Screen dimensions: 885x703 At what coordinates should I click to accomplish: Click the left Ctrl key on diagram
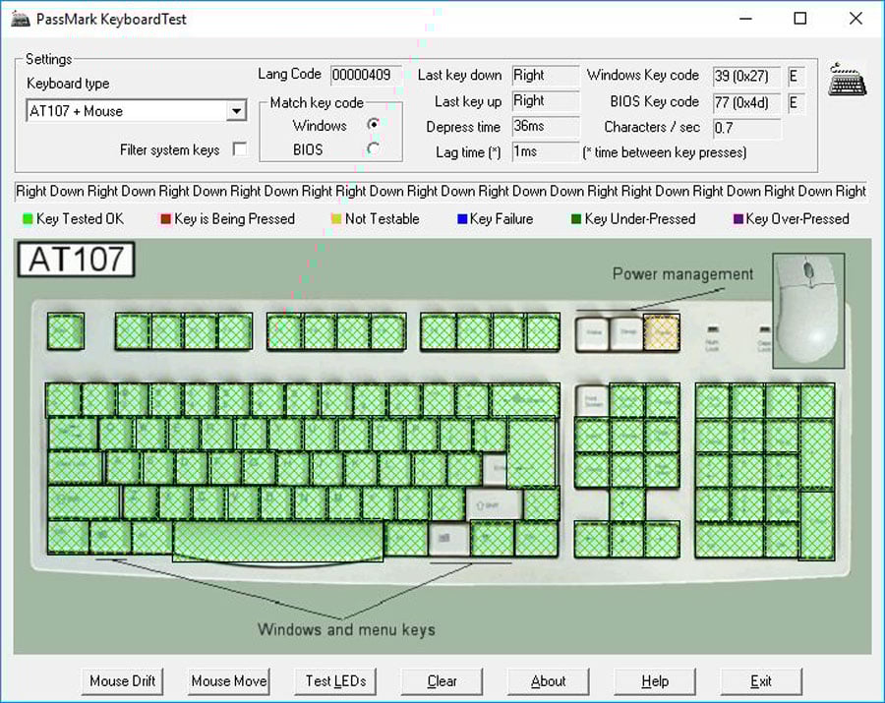pos(68,538)
